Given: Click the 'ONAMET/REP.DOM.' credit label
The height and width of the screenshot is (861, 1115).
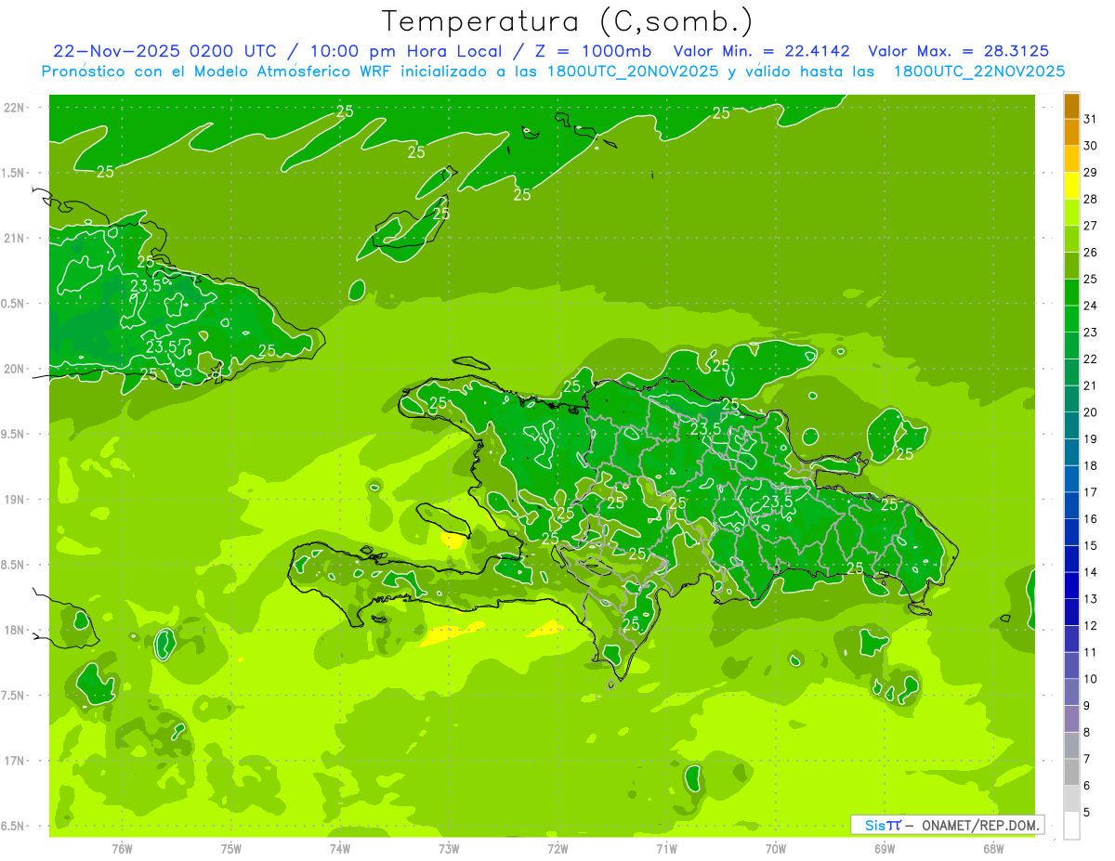Looking at the screenshot, I should coord(980,825).
